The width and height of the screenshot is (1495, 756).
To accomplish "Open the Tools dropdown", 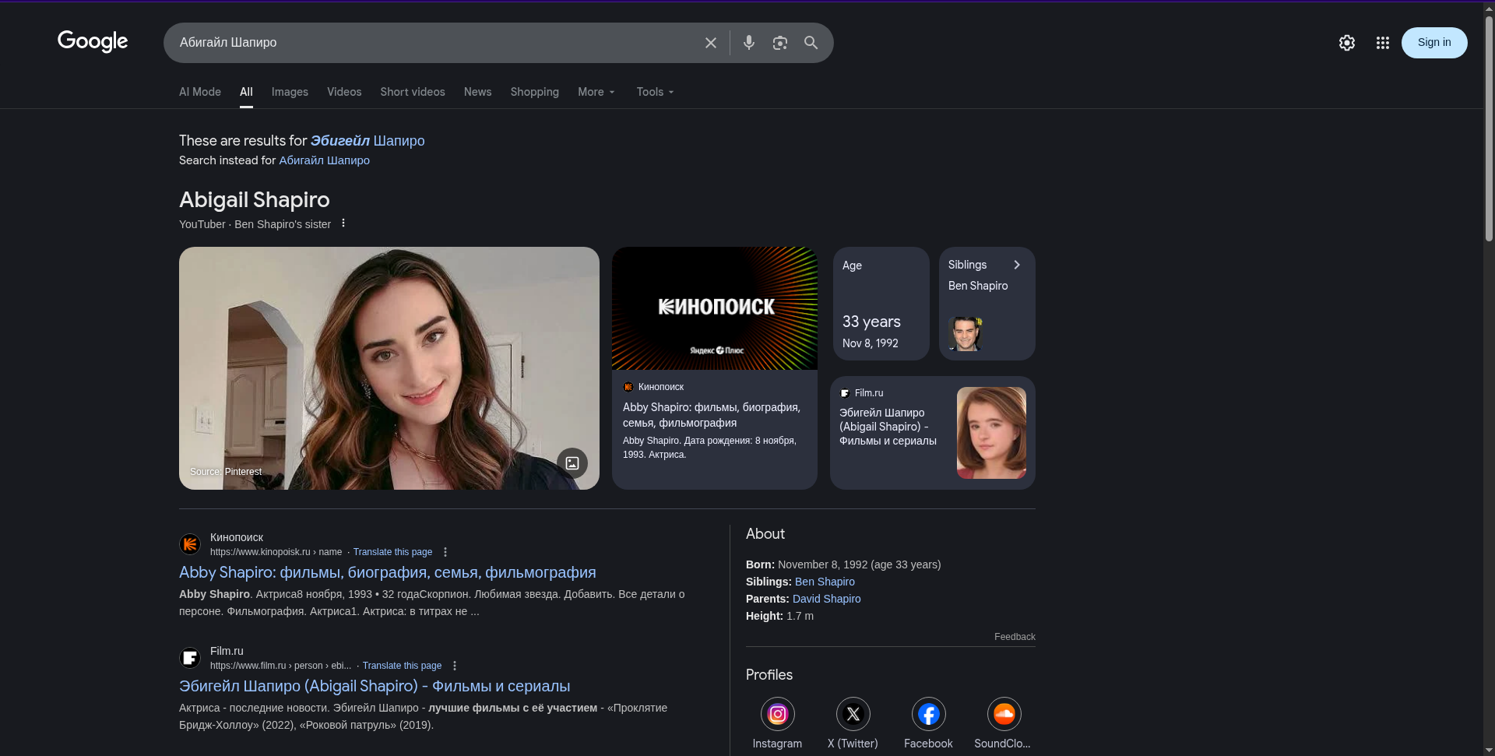I will (656, 92).
